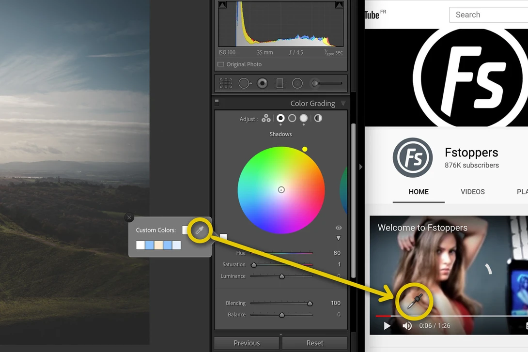The height and width of the screenshot is (352, 528).
Task: Select the second light blue swatch
Action: [x=150, y=245]
